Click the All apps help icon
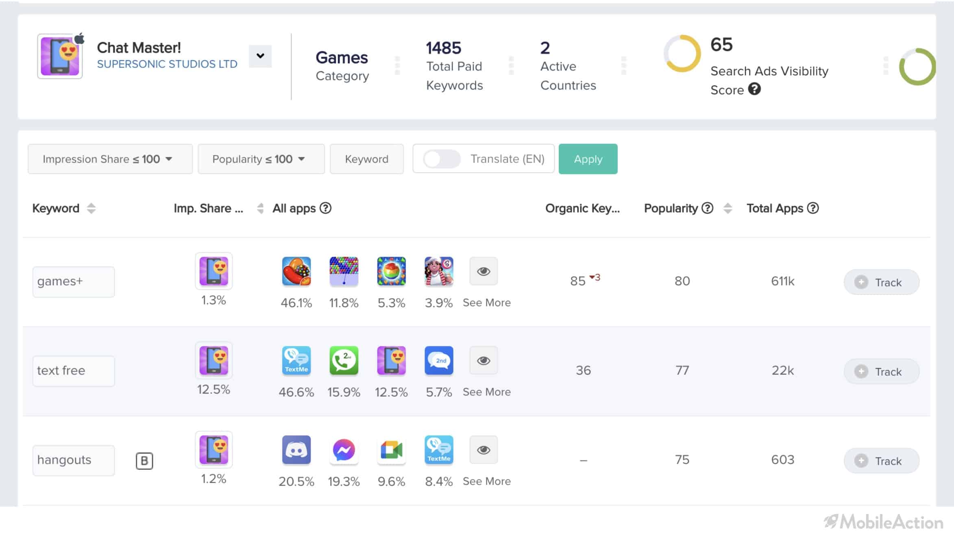 325,208
